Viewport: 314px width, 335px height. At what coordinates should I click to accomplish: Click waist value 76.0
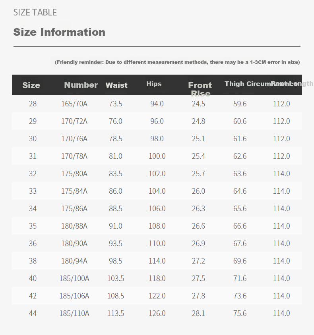116,121
